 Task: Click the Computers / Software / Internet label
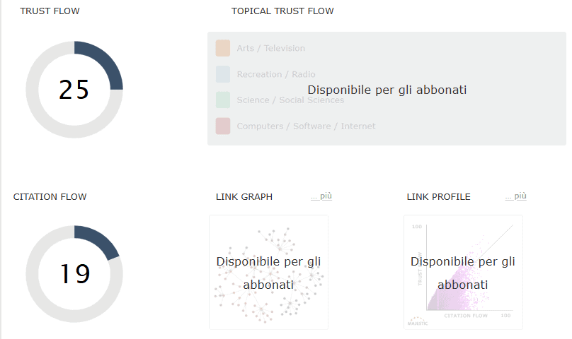[x=306, y=126]
